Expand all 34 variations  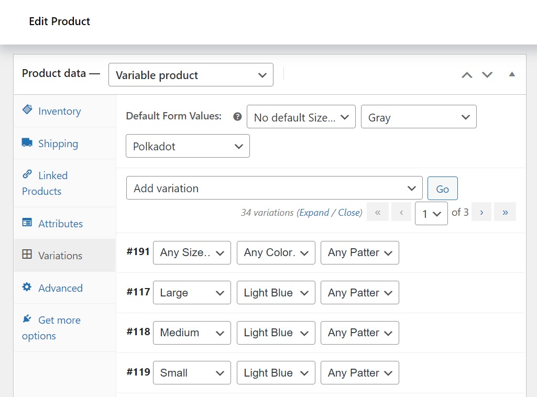[x=314, y=212]
